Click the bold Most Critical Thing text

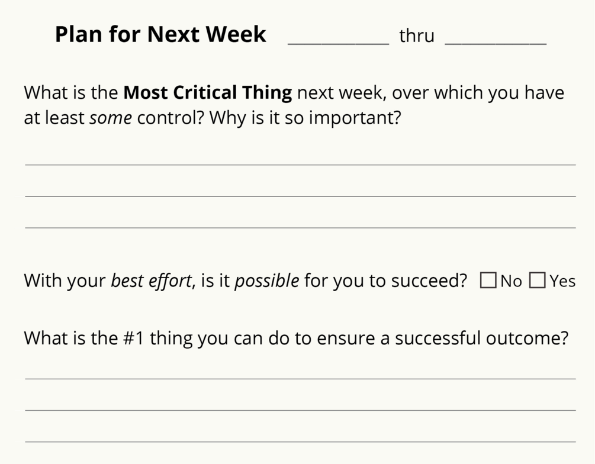click(207, 93)
